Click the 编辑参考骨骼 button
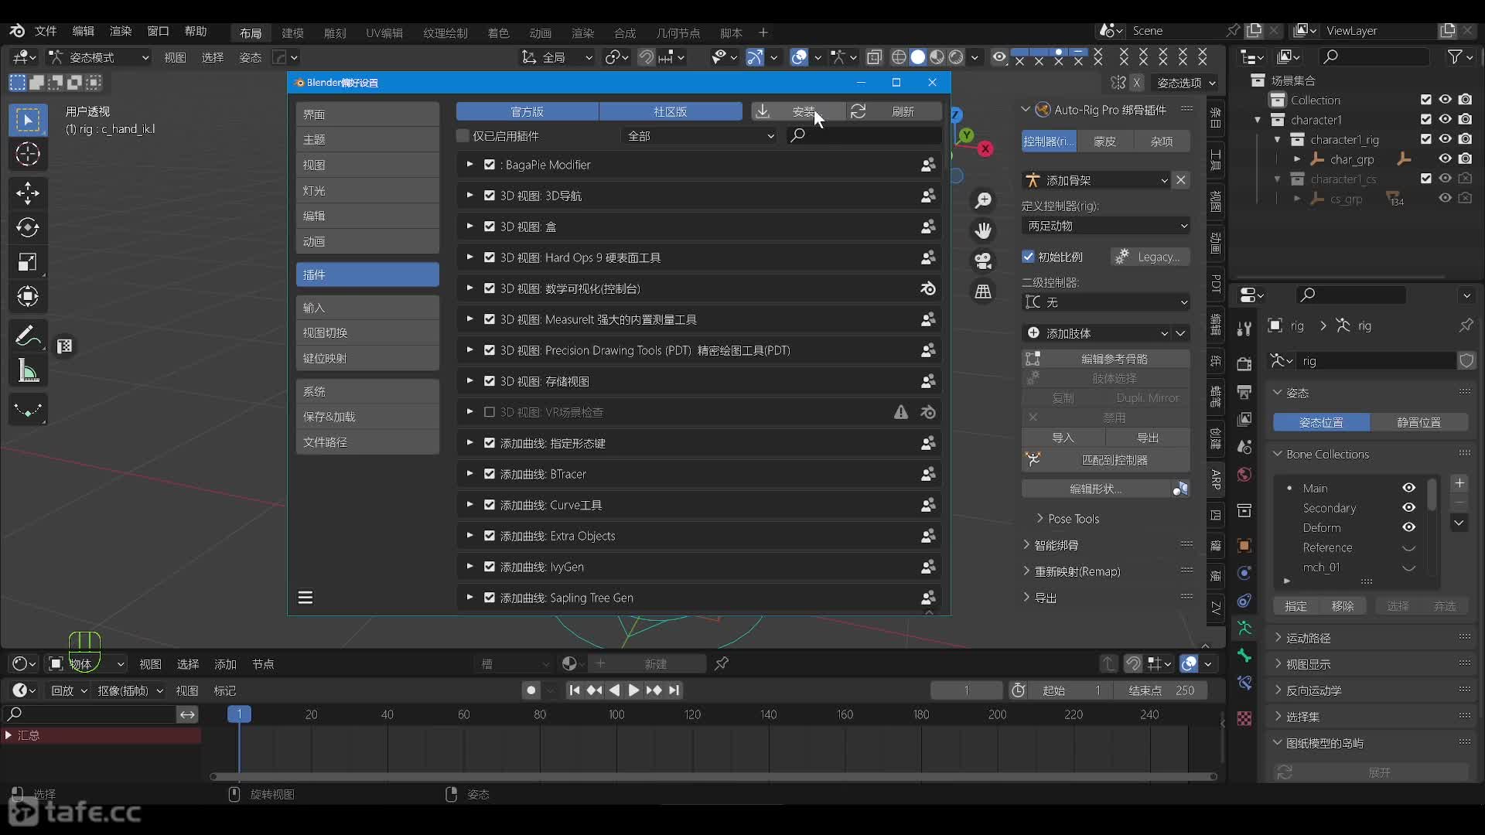The image size is (1485, 835). click(1106, 359)
